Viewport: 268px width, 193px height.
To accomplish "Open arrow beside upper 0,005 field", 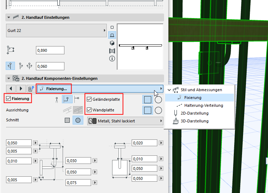I will (x=35, y=151).
